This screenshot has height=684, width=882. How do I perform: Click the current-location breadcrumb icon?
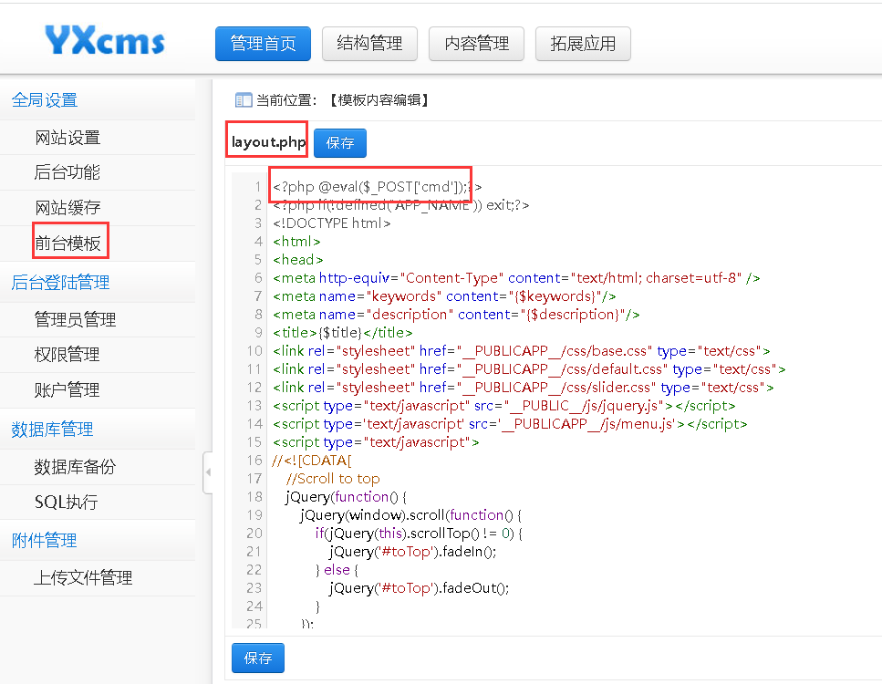point(243,100)
